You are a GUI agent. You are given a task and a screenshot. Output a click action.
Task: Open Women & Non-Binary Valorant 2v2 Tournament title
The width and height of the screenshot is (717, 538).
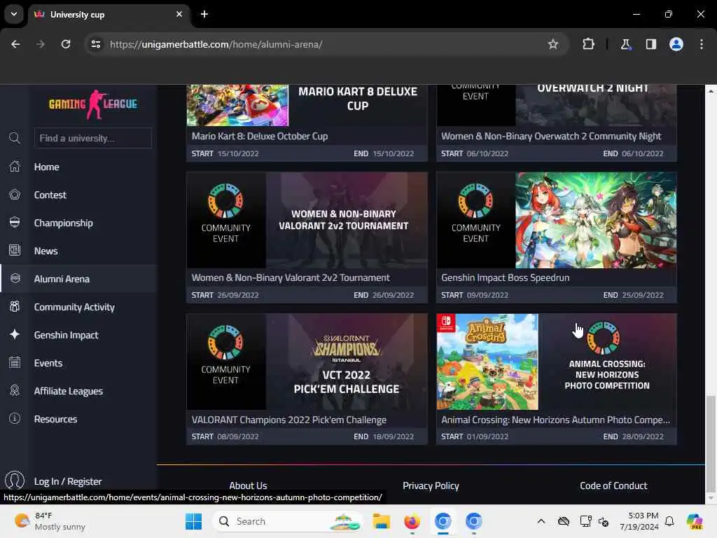pyautogui.click(x=291, y=277)
